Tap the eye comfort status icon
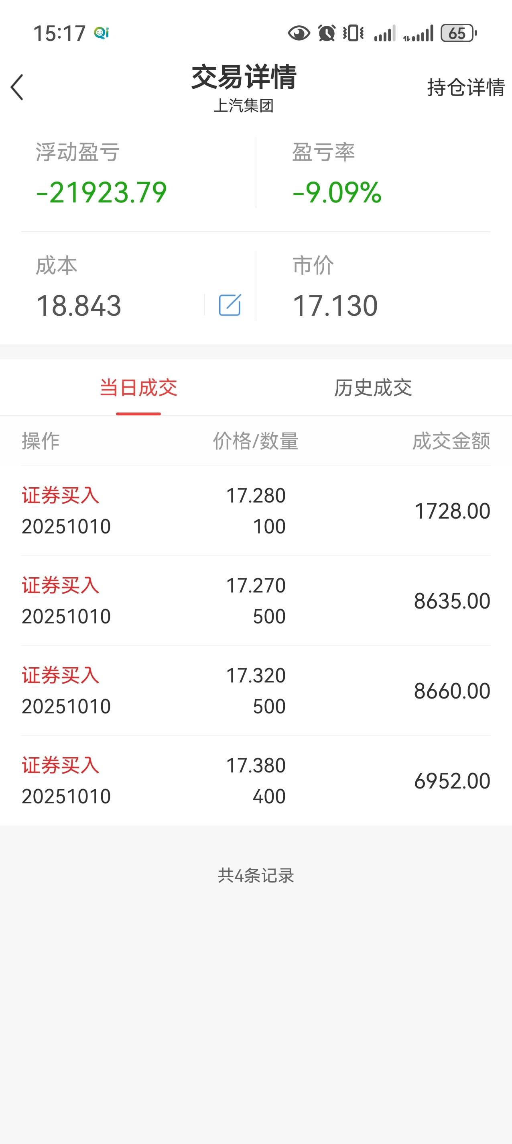 coord(299,33)
